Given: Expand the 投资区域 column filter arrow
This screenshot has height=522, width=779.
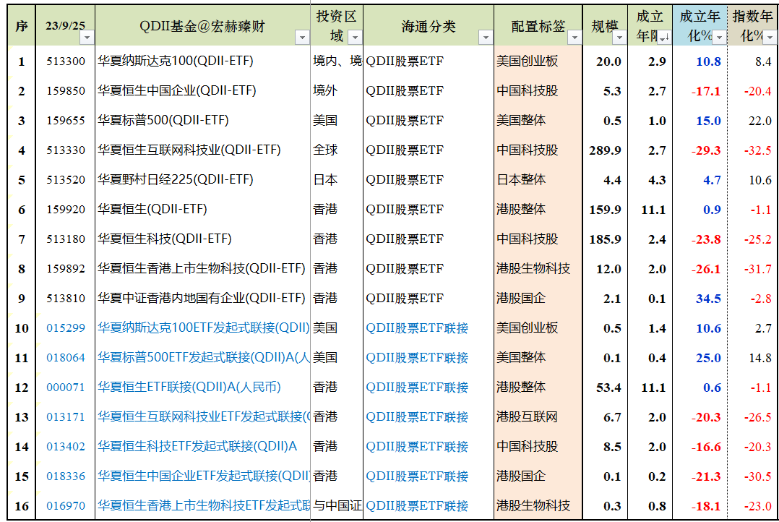Looking at the screenshot, I should [x=355, y=38].
